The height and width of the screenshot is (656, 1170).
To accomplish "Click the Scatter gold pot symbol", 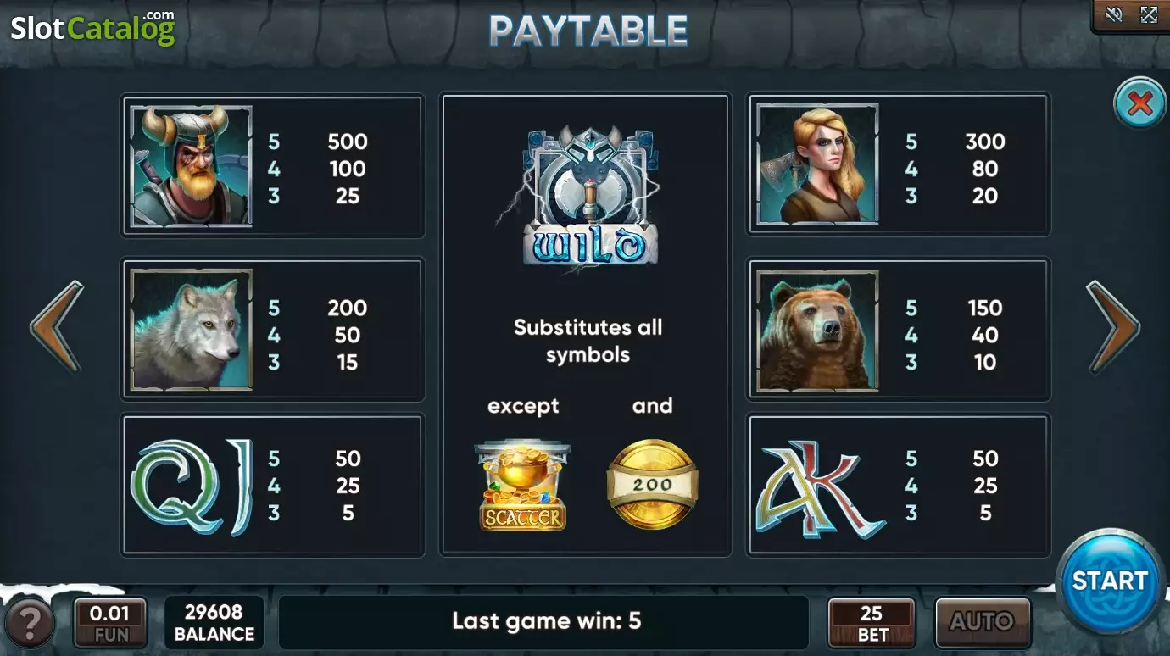I will pos(523,485).
